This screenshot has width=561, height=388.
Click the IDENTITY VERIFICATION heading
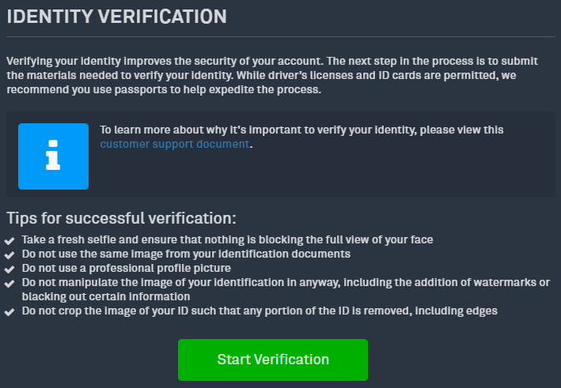tap(116, 17)
